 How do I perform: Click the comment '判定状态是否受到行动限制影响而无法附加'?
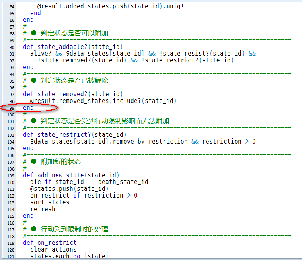[x=105, y=121]
